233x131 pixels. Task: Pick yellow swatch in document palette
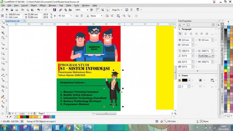point(19,117)
